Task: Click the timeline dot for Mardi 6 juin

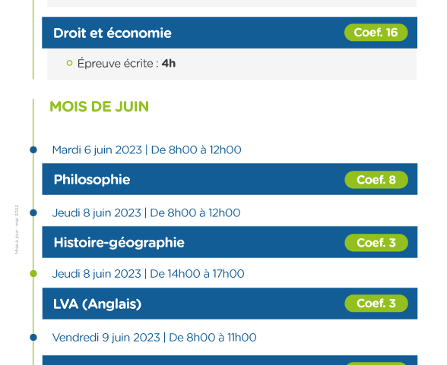Action: (33, 149)
